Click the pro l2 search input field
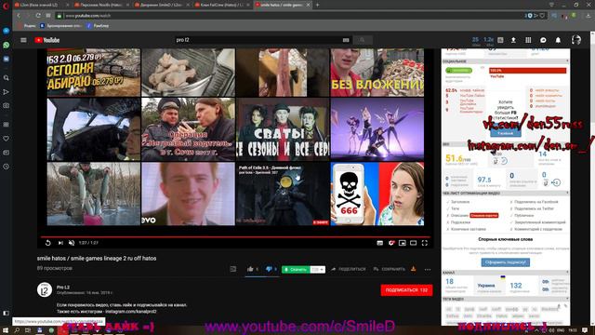This screenshot has height=335, width=595. 258,40
